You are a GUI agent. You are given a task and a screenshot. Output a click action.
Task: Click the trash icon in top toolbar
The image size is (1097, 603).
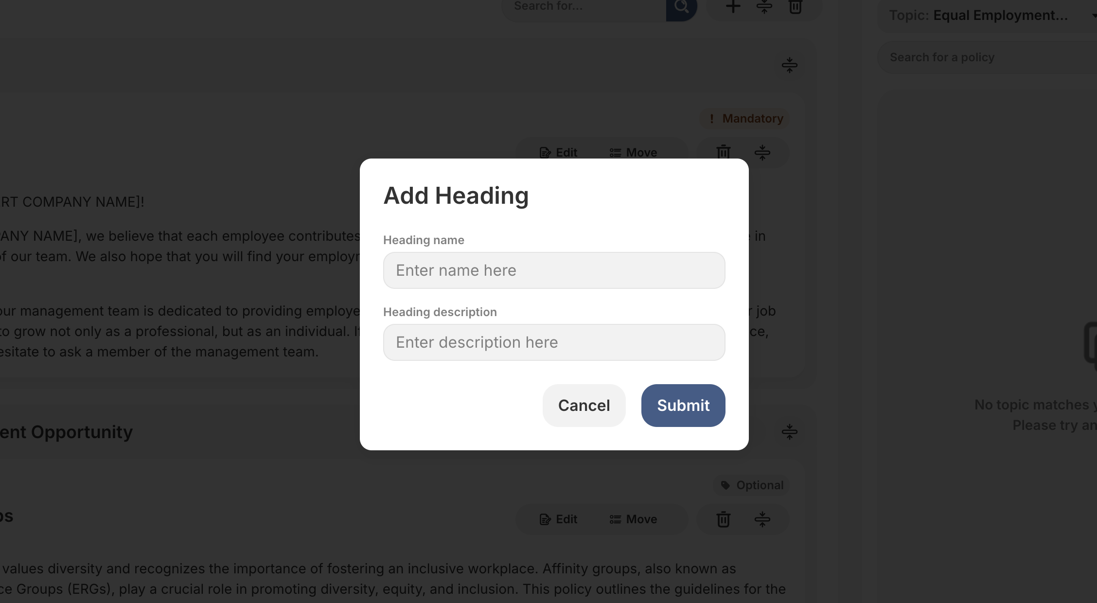(x=795, y=7)
